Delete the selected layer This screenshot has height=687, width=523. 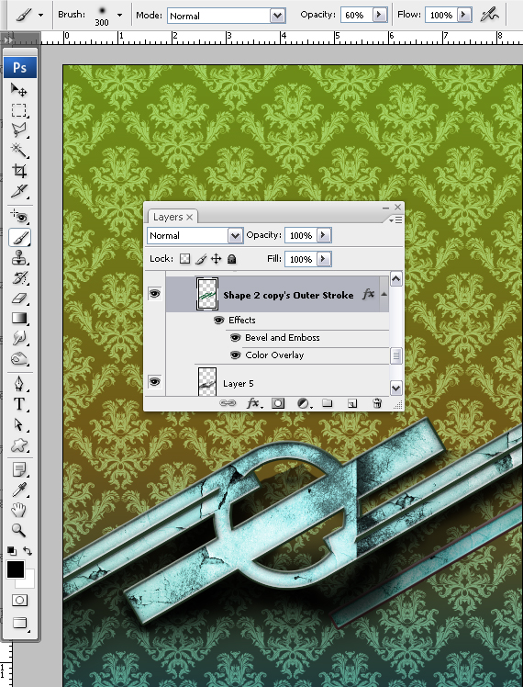click(x=377, y=403)
